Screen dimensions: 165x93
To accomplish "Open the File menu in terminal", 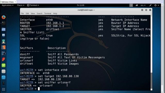I will point(22,13).
